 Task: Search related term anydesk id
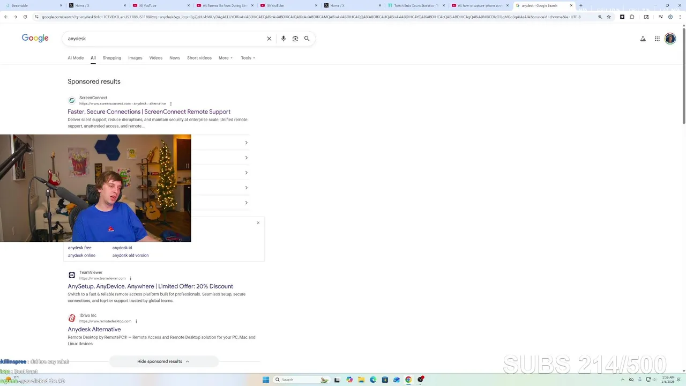[x=122, y=248]
